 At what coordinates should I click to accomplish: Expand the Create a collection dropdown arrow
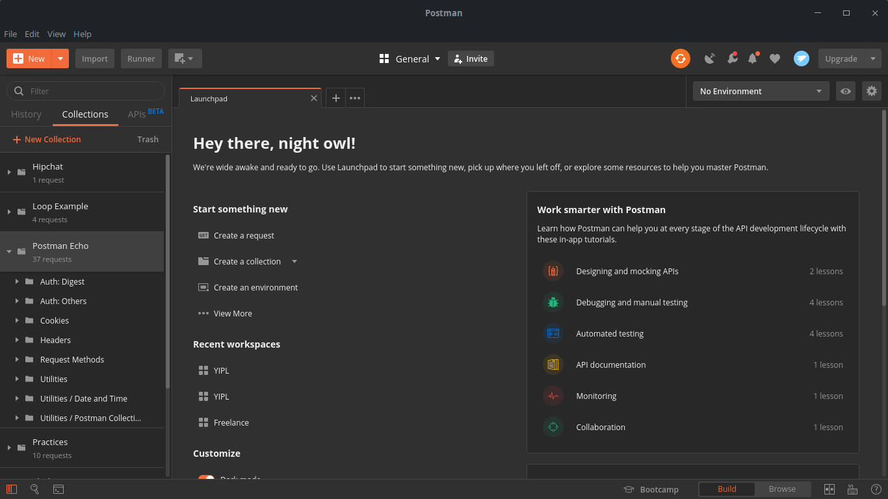[294, 261]
